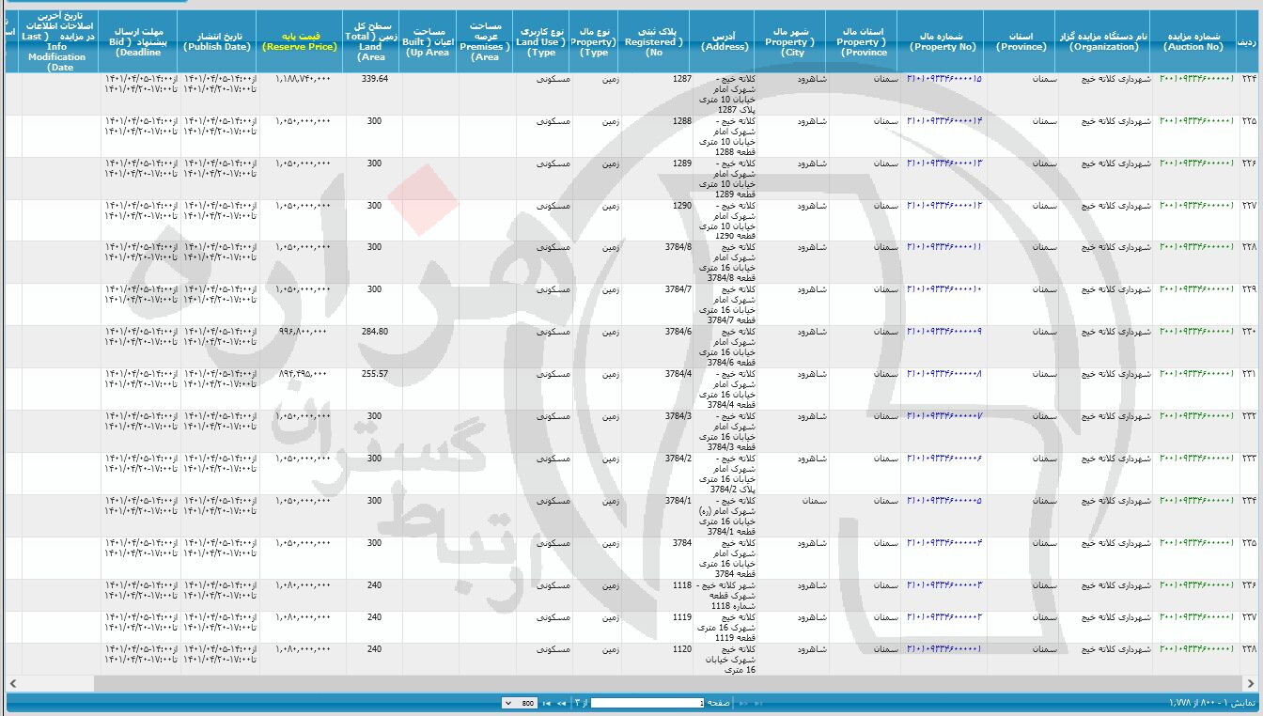Sort by Premises Area column header
The width and height of the screenshot is (1263, 716).
pos(485,41)
